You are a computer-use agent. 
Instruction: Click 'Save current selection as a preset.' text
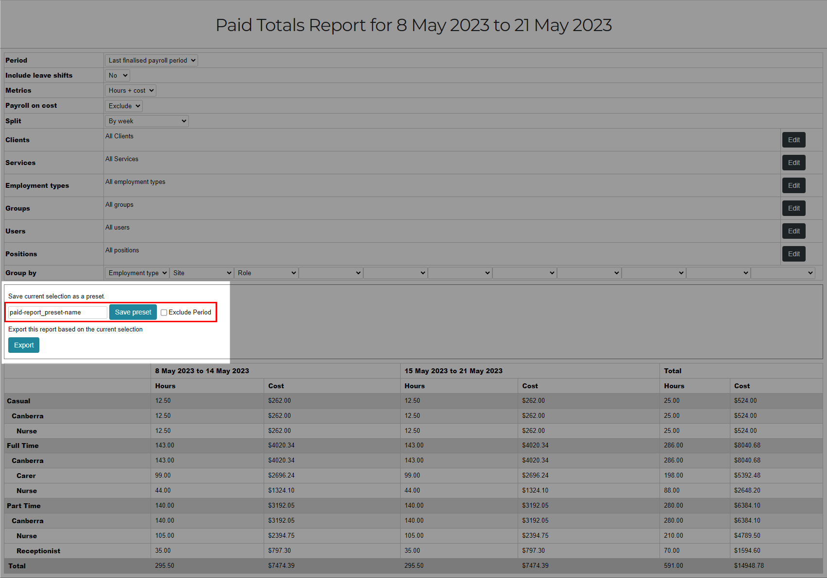[57, 296]
